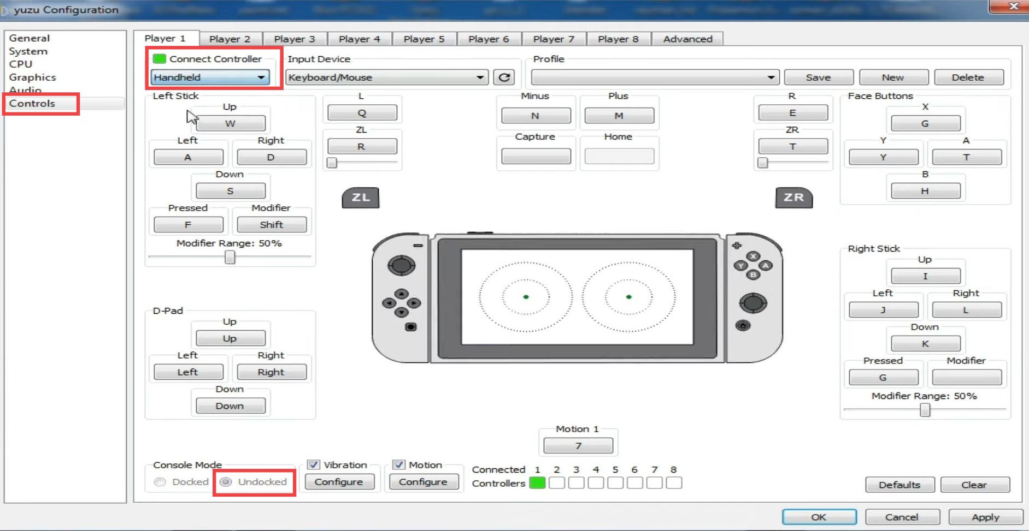Click capture button on left Joy-Con image

click(411, 327)
